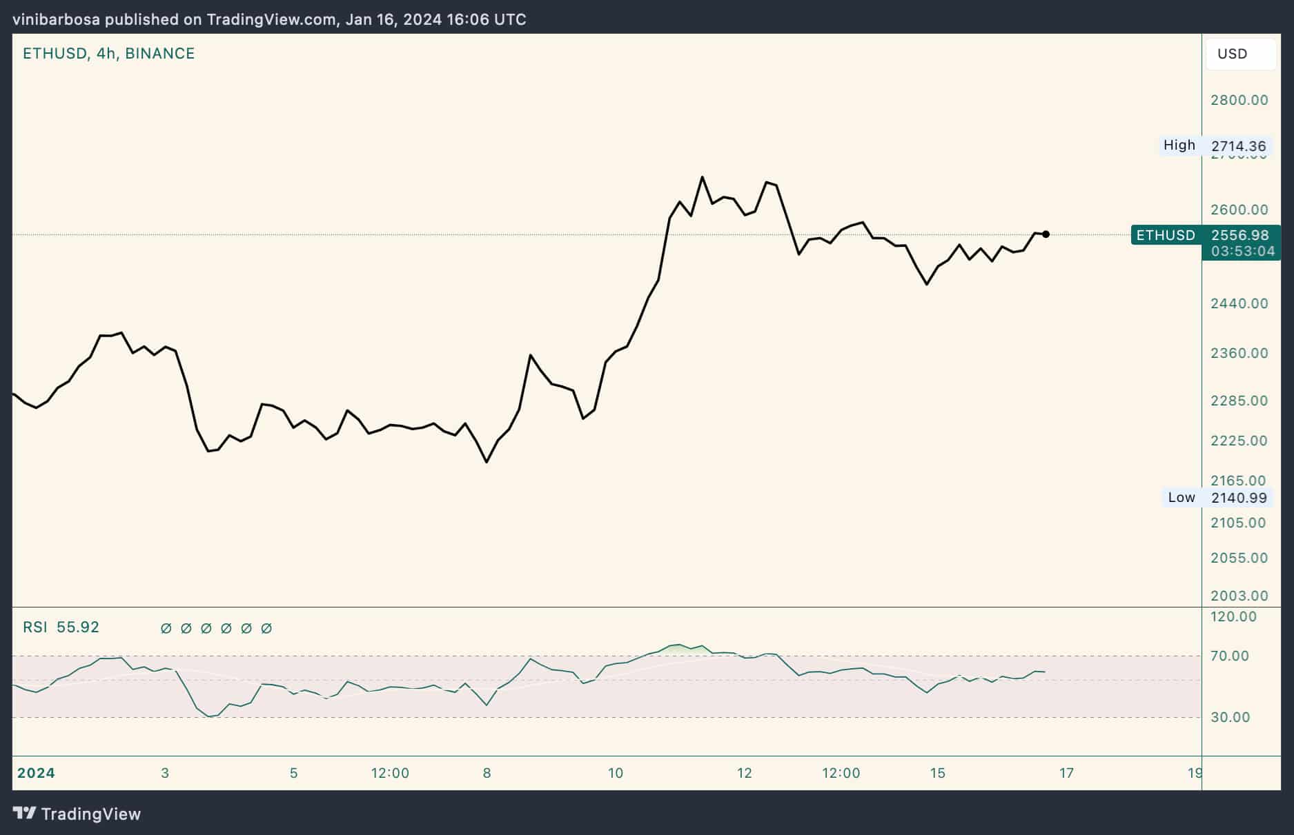Click the ETHUSD, 4h, BINANCE symbol label
The width and height of the screenshot is (1294, 835).
tap(108, 54)
